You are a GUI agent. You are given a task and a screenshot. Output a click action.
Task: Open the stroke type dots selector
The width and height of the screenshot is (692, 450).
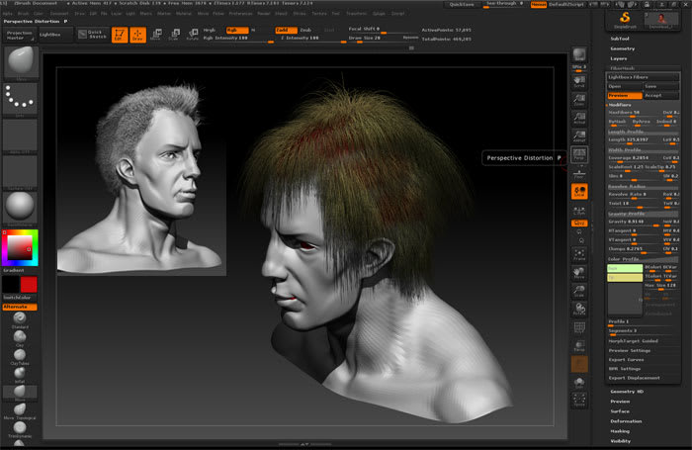(19, 99)
